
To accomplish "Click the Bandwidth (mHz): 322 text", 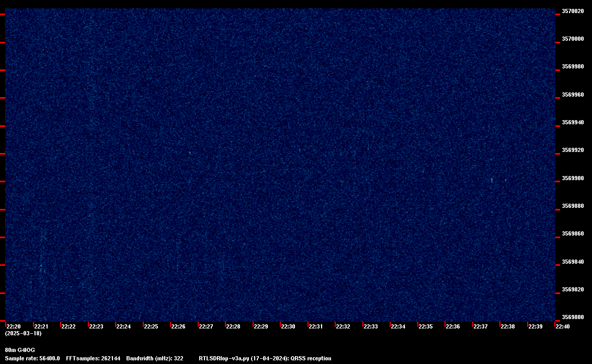I will click(155, 358).
